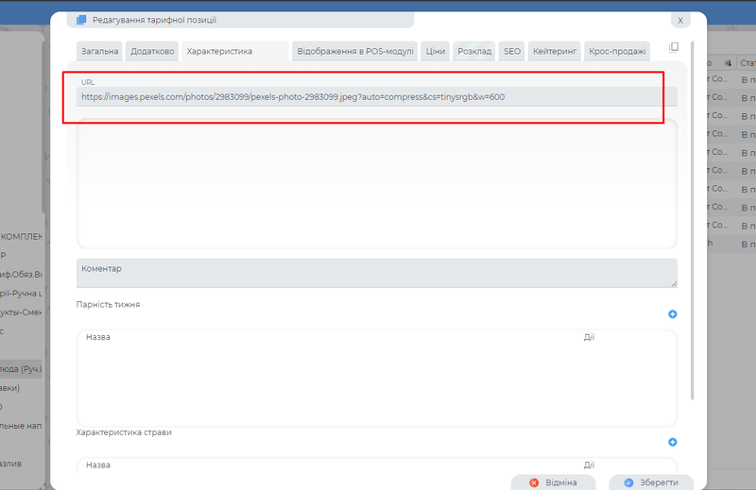Open the Загальна tab

[x=100, y=51]
